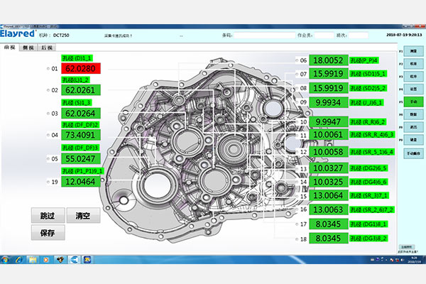Select radio button for measurement 07
The height and width of the screenshot is (284, 426).
pos(297,74)
